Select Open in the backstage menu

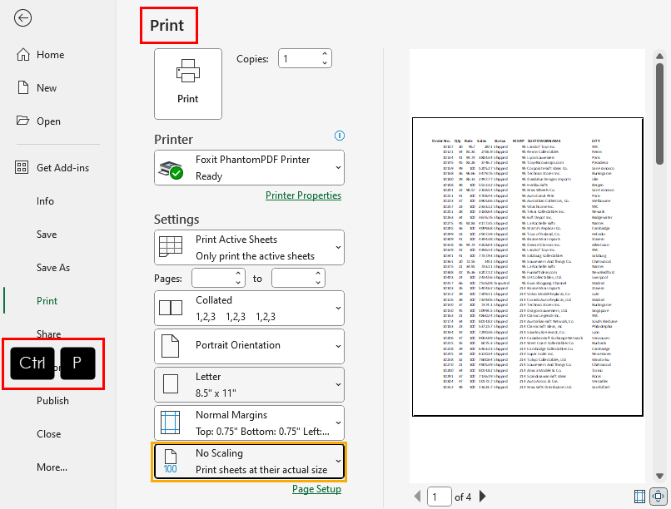tap(48, 121)
